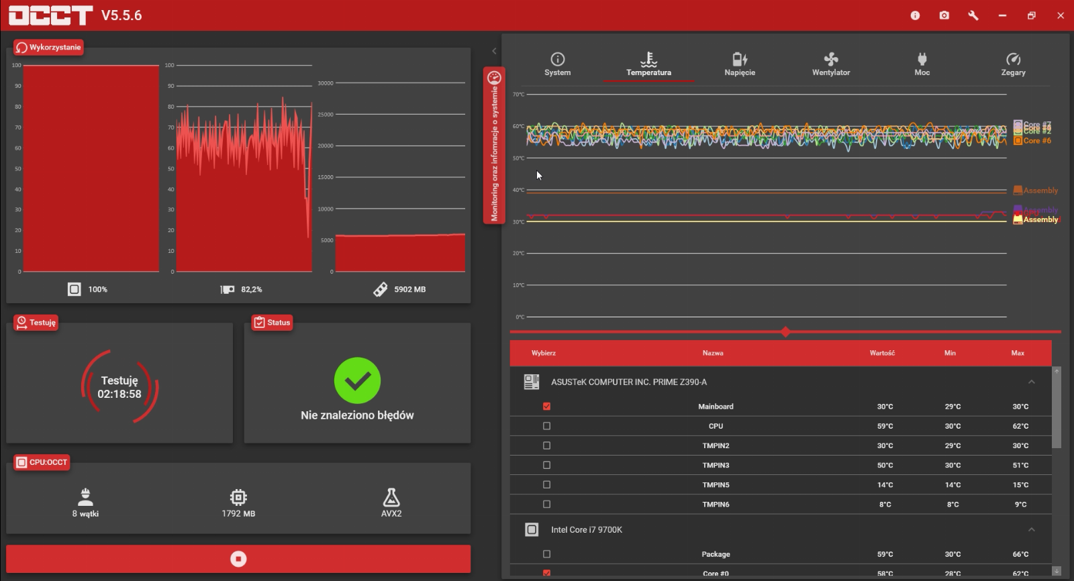Check the TMPIN2 checkbox
This screenshot has height=581, width=1074.
pos(546,445)
